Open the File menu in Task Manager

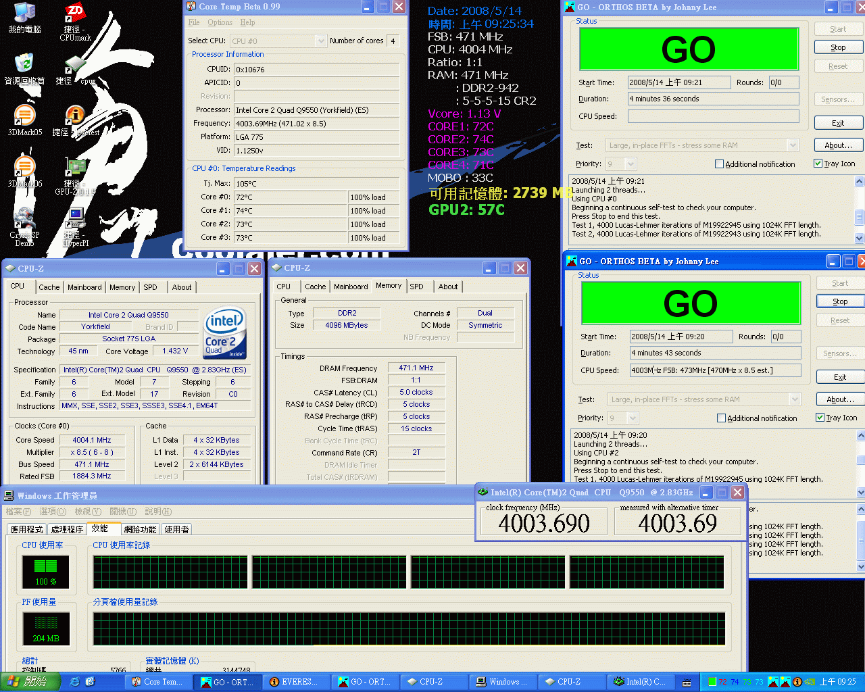coord(18,512)
